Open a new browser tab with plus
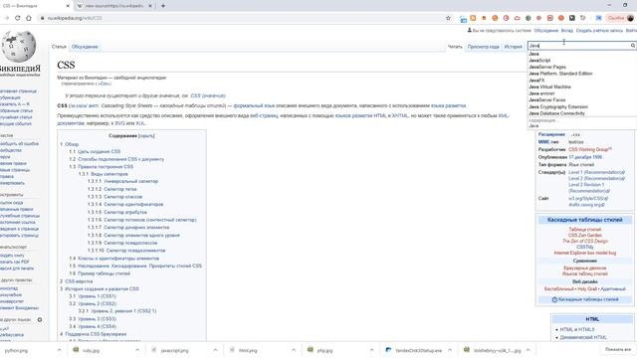This screenshot has height=358, width=637. coord(163,6)
